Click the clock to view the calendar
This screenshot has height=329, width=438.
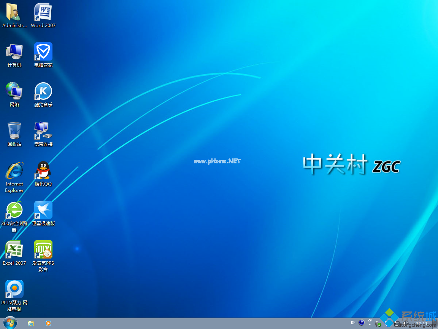(x=422, y=323)
